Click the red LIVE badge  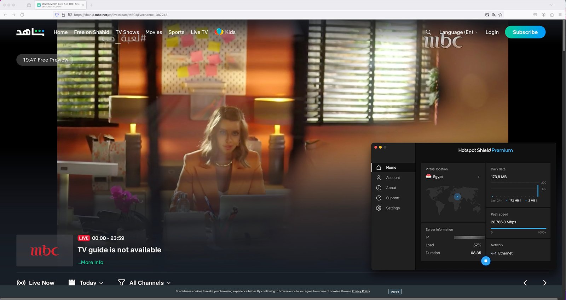click(x=84, y=238)
